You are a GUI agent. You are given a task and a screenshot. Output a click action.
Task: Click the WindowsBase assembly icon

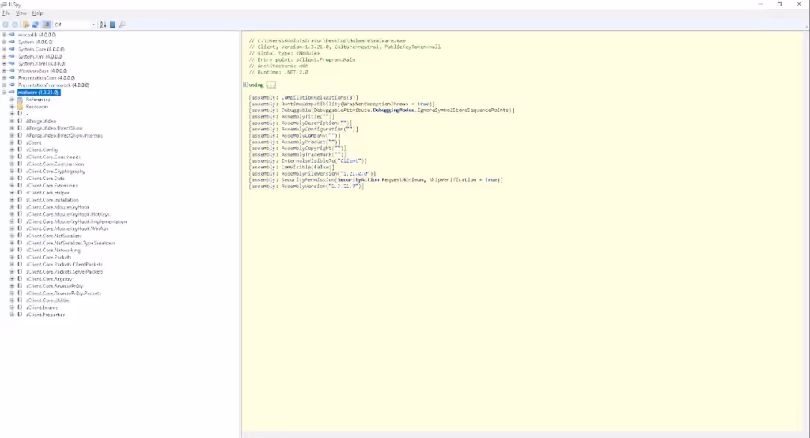[x=12, y=71]
